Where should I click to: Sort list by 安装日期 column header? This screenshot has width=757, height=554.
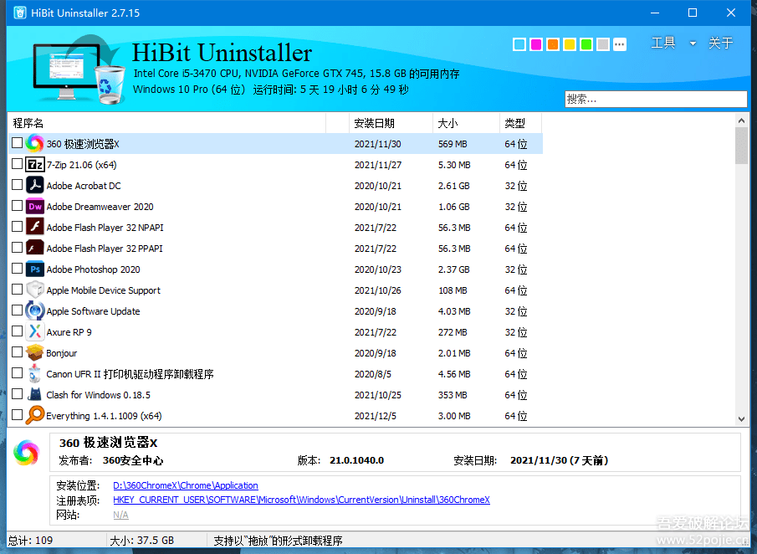click(x=374, y=123)
